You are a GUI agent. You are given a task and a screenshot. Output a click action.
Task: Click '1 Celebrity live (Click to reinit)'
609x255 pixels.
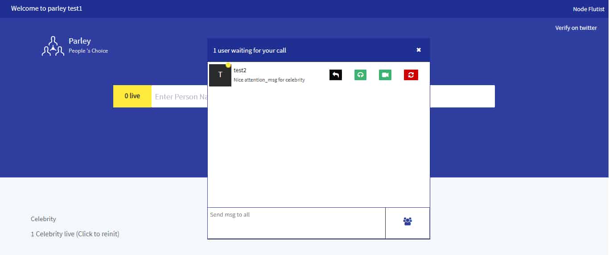click(75, 234)
